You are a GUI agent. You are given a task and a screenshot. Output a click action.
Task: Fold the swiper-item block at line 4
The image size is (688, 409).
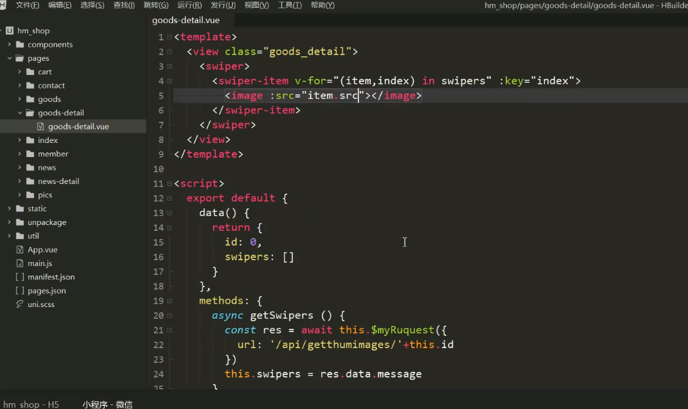pos(170,81)
